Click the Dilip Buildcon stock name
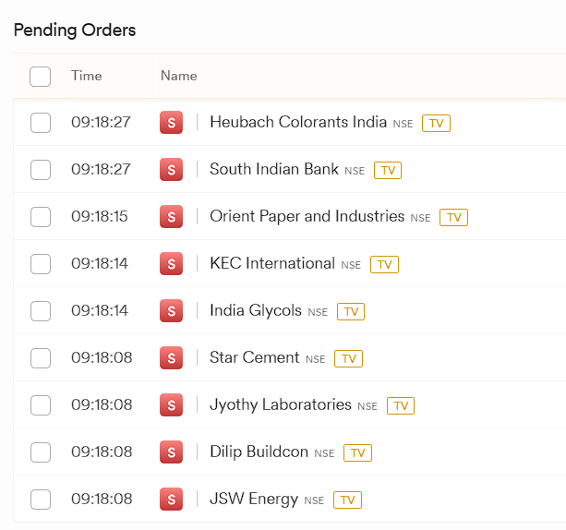Viewport: 566px width, 530px height. [x=259, y=452]
